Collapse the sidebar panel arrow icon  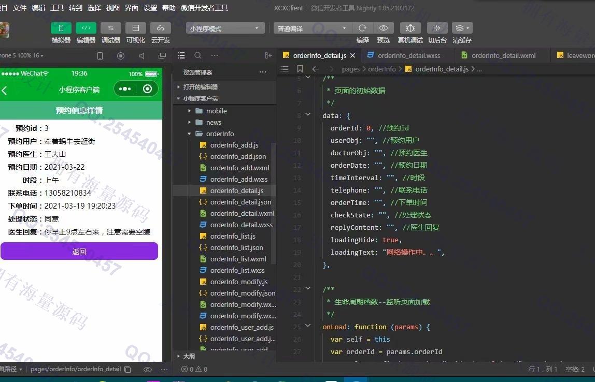[268, 55]
